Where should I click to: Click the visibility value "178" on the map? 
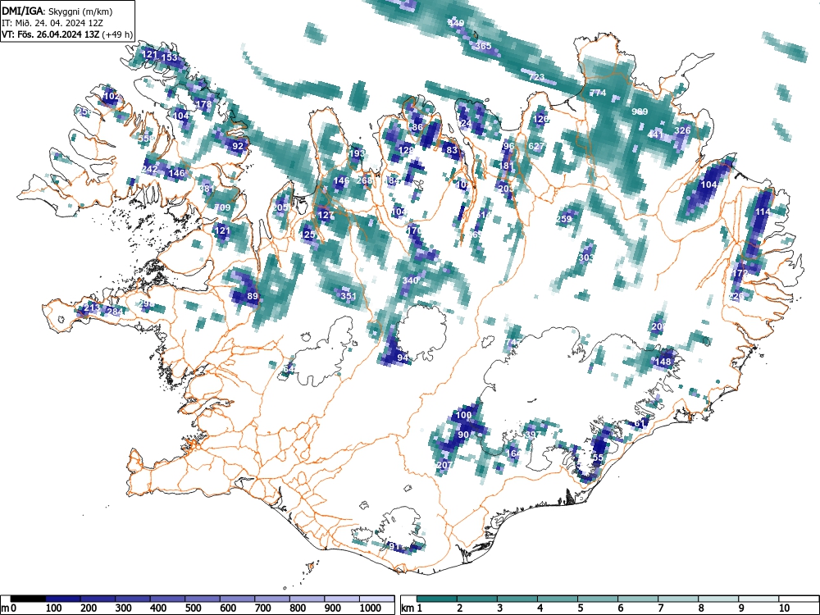click(x=203, y=104)
